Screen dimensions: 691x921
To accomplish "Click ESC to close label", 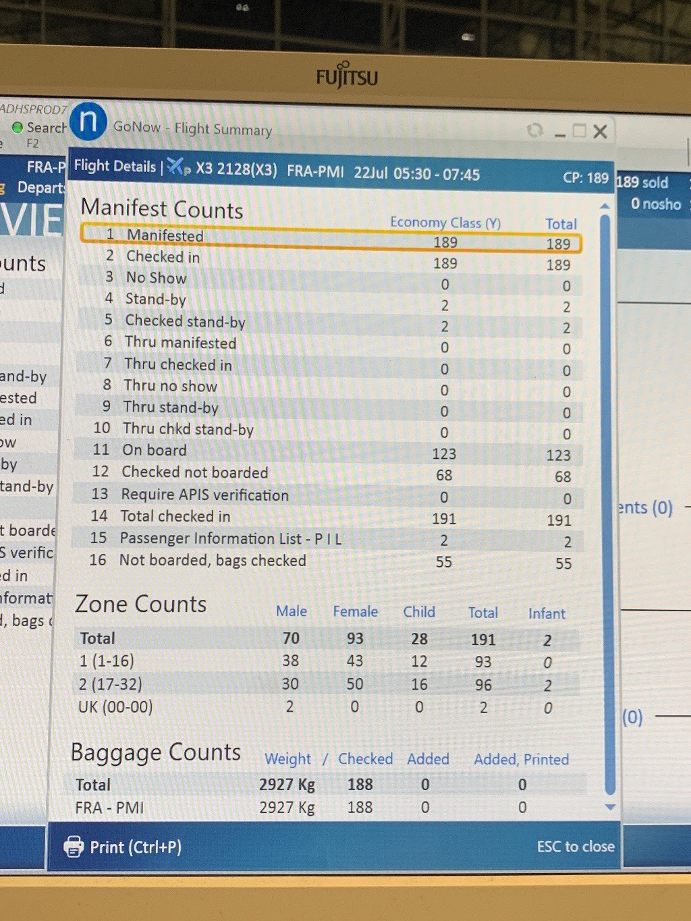I will coord(575,846).
